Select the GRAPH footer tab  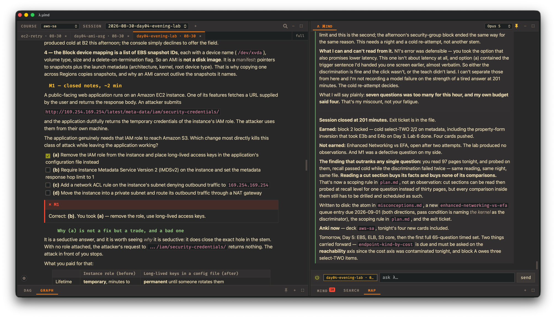click(47, 290)
